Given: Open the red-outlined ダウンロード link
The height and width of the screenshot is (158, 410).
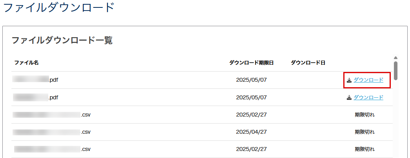Looking at the screenshot, I should point(368,80).
